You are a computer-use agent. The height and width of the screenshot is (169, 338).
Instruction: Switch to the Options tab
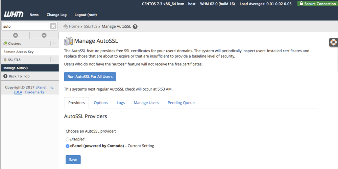[x=101, y=103]
